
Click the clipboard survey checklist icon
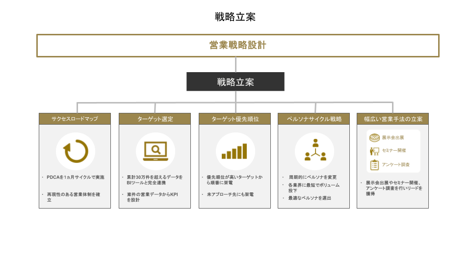point(374,164)
